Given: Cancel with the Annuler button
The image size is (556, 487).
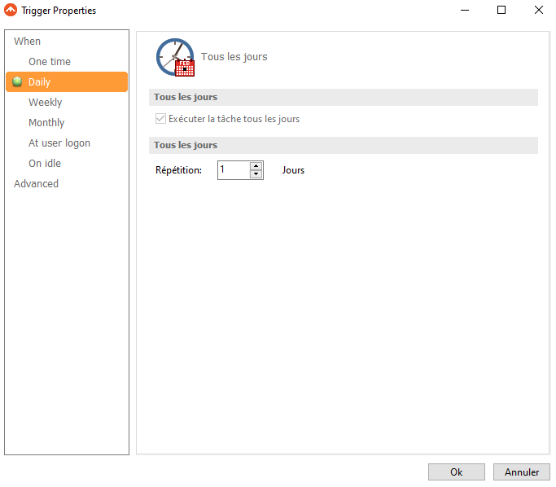Looking at the screenshot, I should point(522,472).
